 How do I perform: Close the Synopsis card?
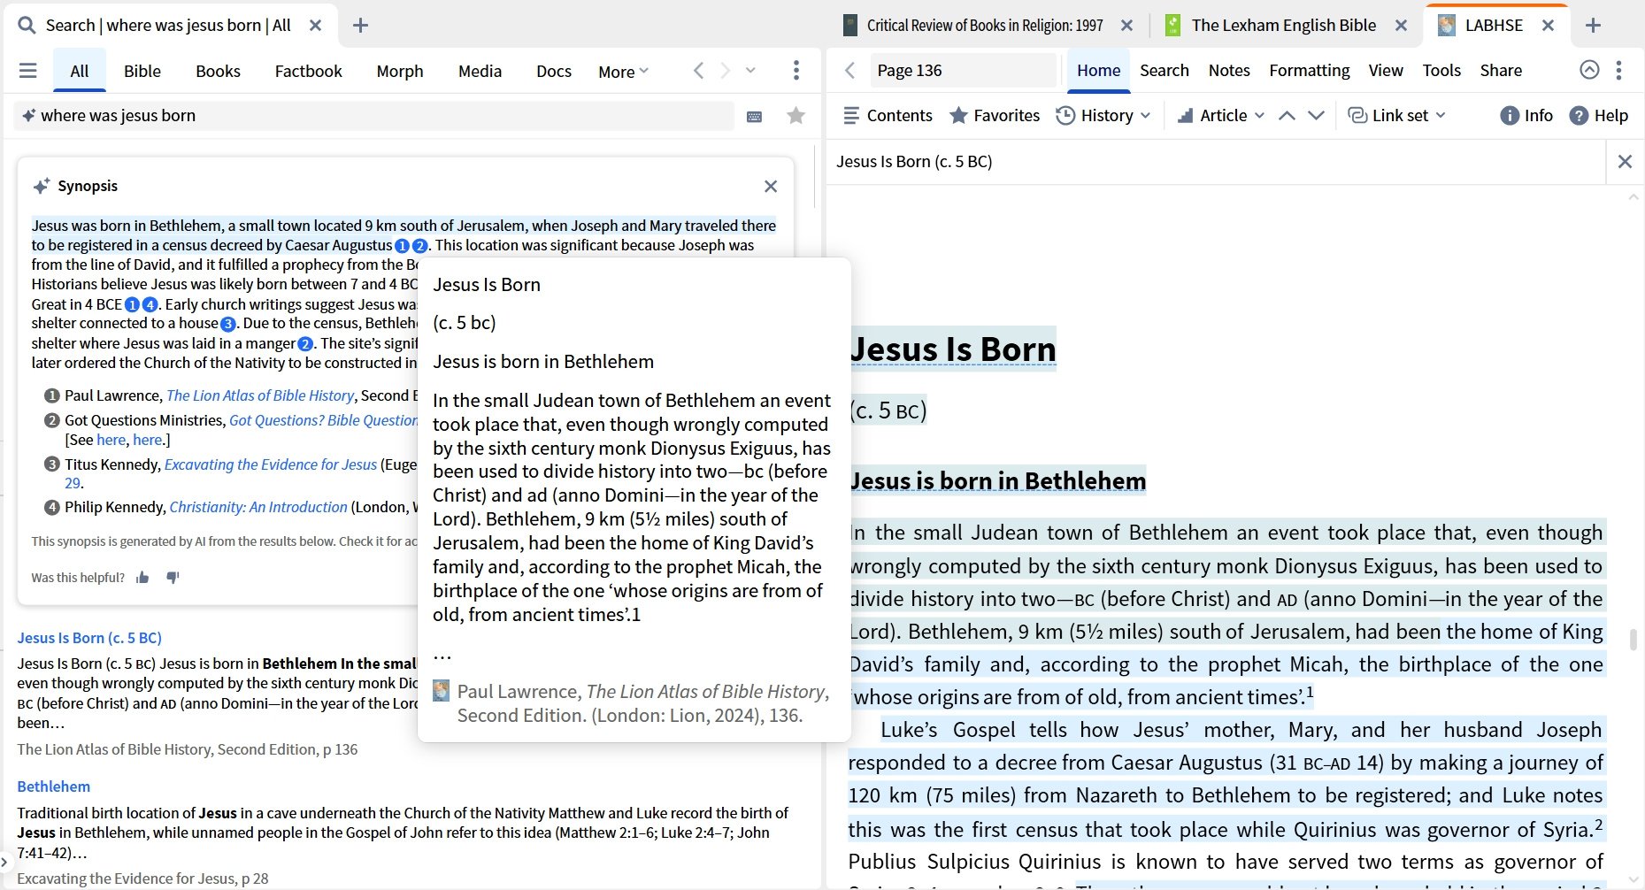(771, 186)
